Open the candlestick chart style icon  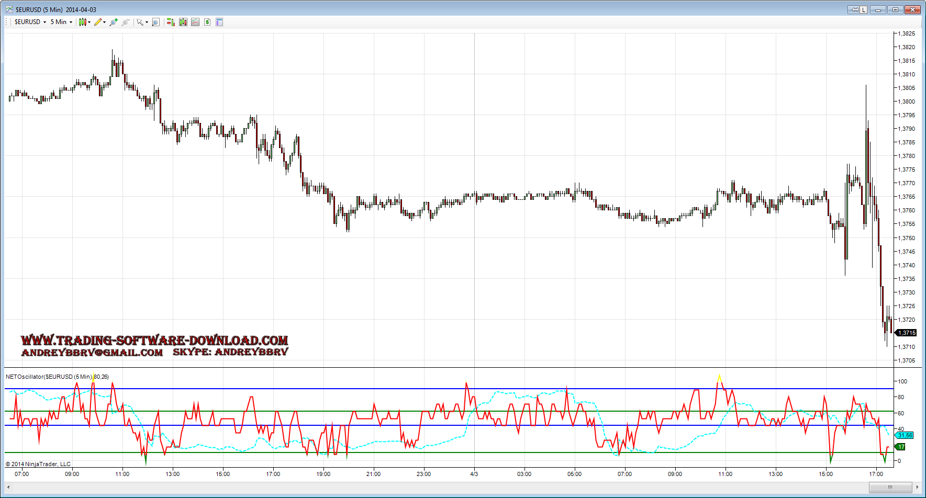[x=82, y=22]
